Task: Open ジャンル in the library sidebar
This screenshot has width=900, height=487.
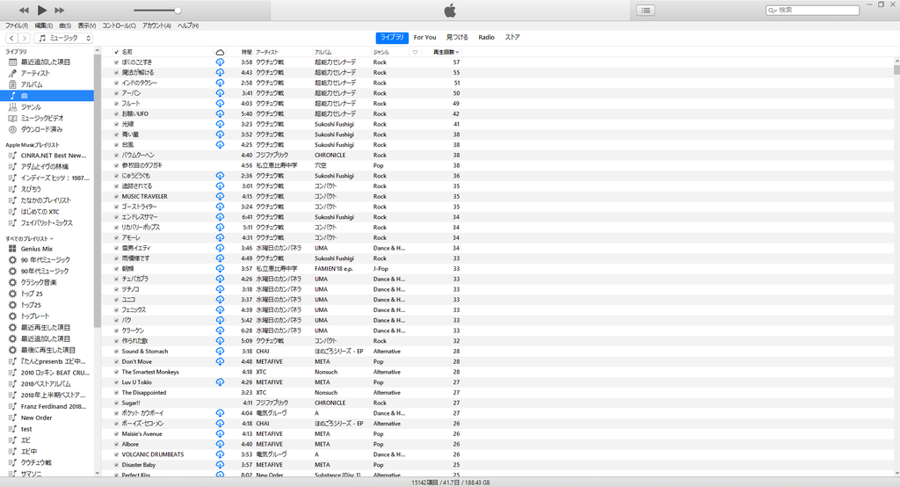Action: pyautogui.click(x=31, y=107)
